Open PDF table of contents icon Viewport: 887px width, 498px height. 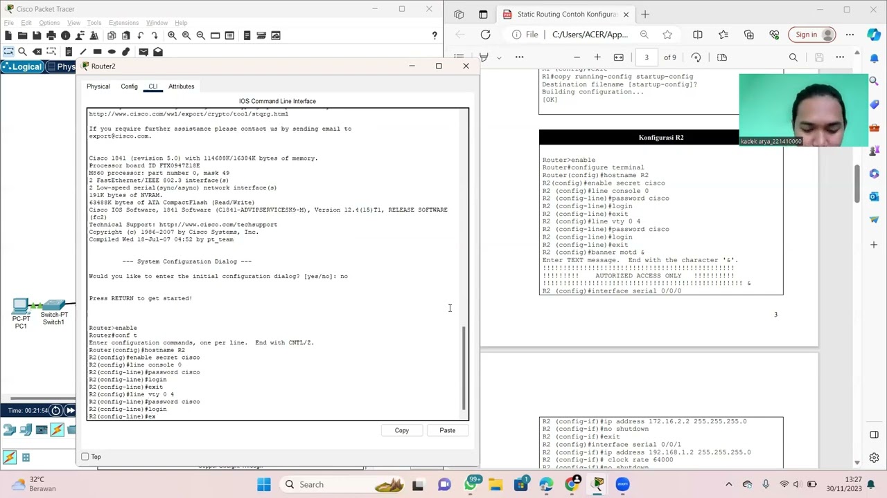pyautogui.click(x=459, y=57)
